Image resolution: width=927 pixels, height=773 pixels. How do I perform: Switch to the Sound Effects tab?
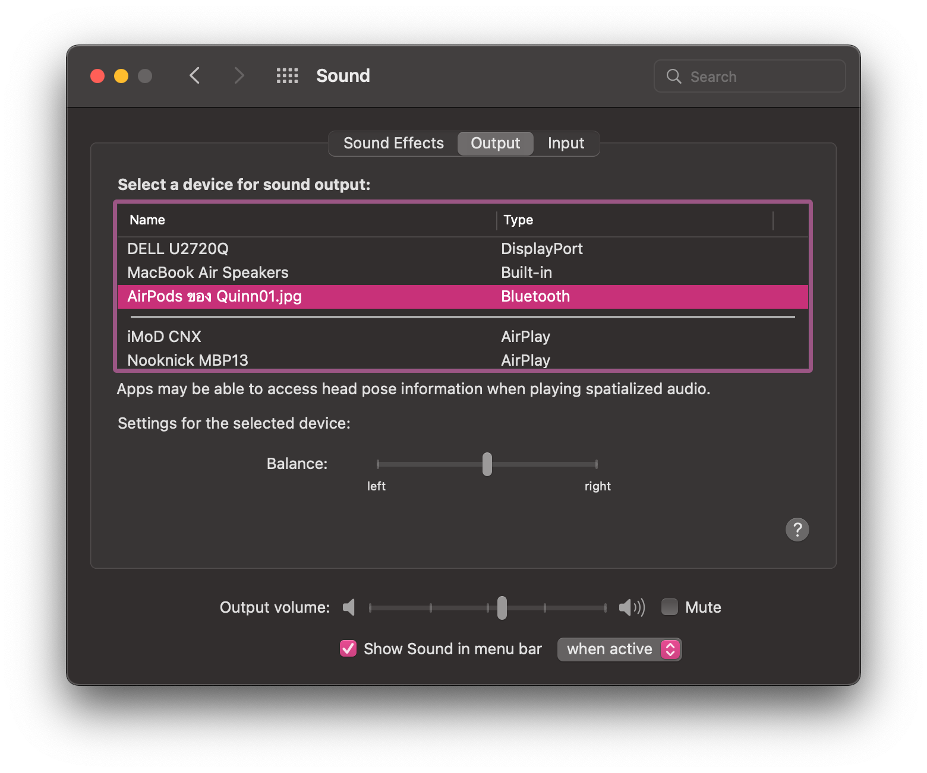393,144
